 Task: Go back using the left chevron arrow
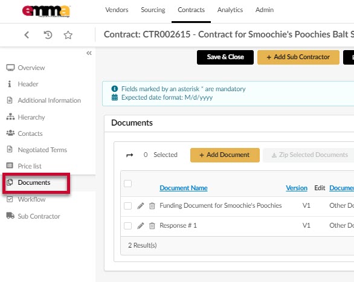[27, 35]
